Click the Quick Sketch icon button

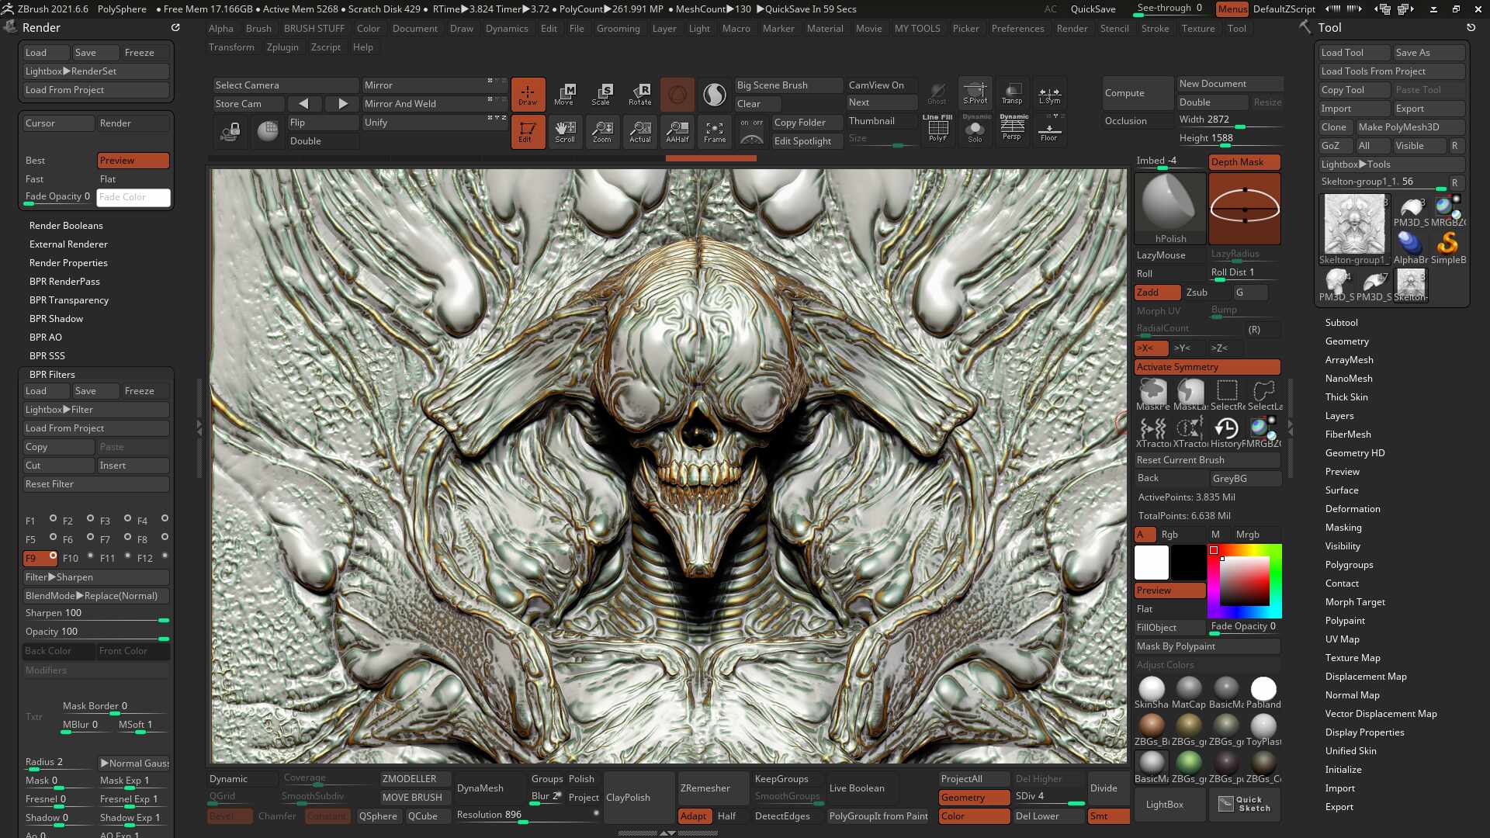pyautogui.click(x=1245, y=804)
